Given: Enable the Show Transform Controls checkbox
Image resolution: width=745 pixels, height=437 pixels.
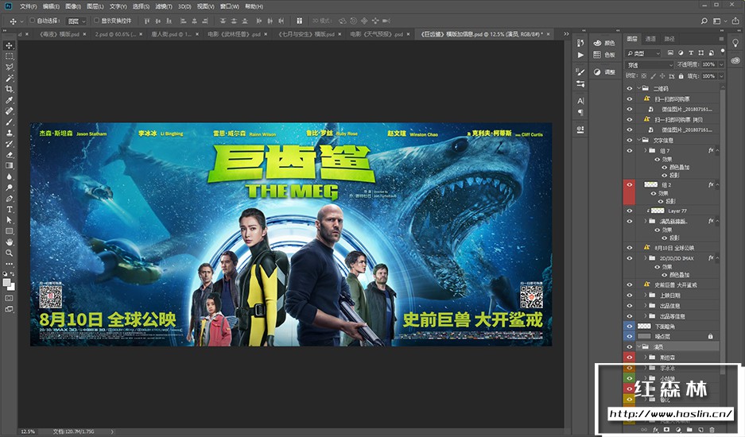Looking at the screenshot, I should (96, 21).
